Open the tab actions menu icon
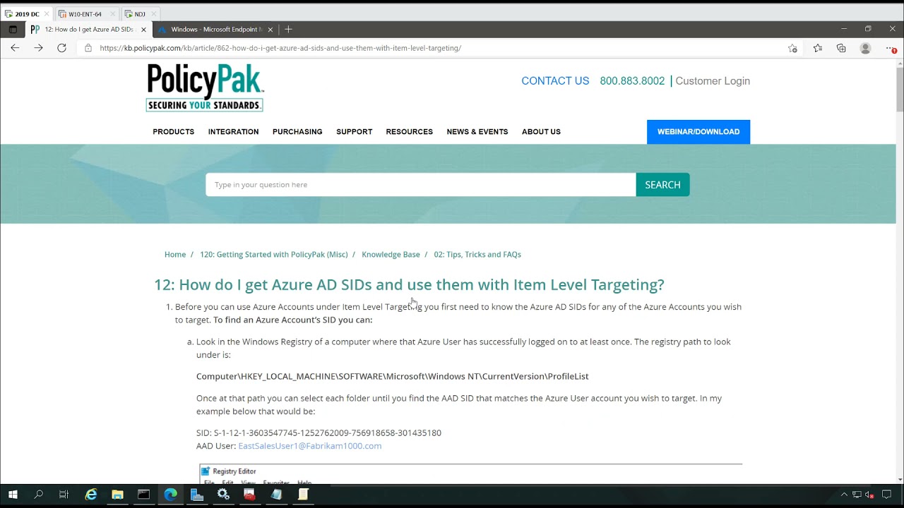The height and width of the screenshot is (508, 904). [x=13, y=30]
